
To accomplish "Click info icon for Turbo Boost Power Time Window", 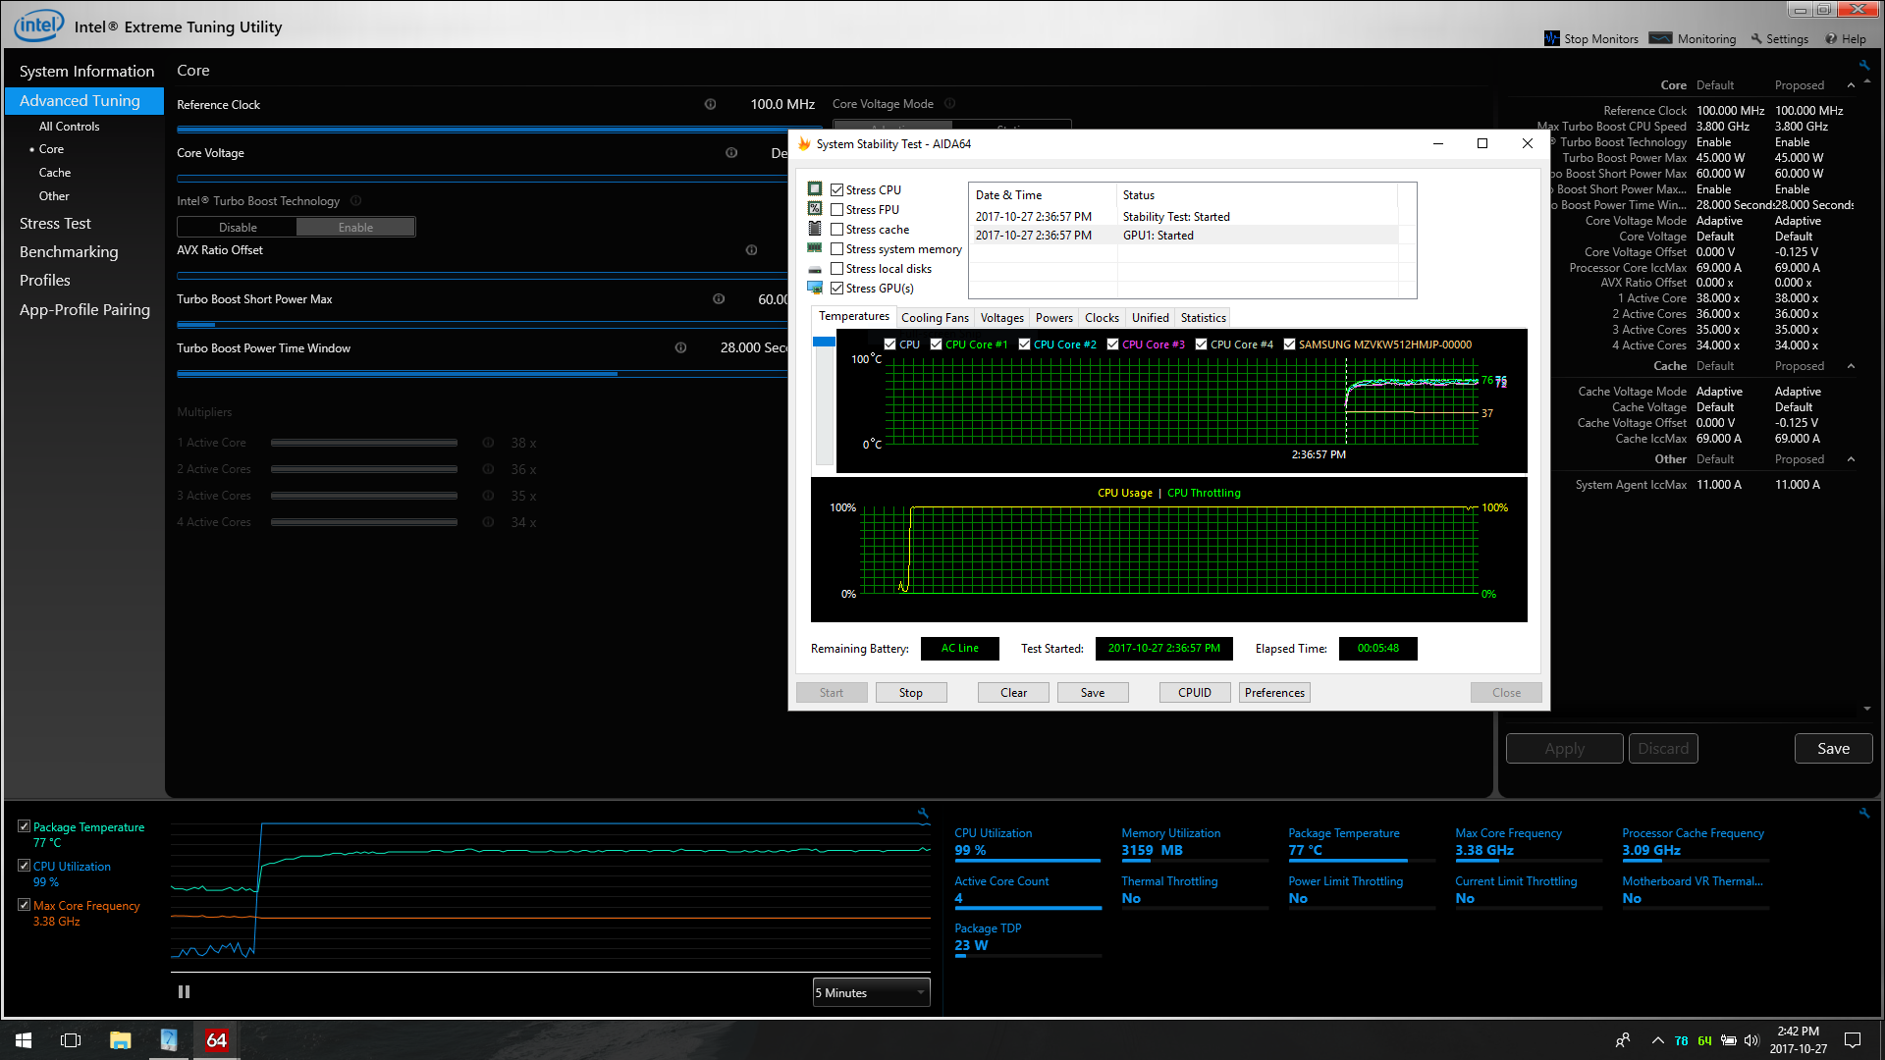I will click(680, 347).
